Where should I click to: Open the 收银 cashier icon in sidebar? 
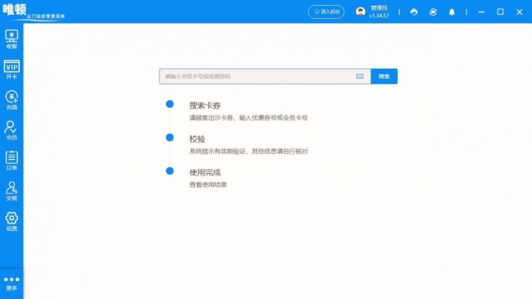point(11,39)
